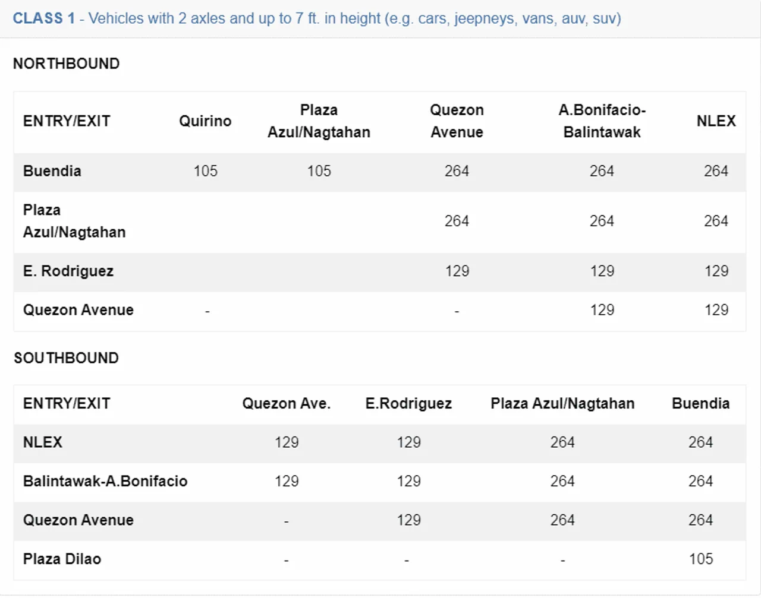
Task: Click the northbound Plaza Azul/Nagtahan column header
Action: tap(319, 121)
